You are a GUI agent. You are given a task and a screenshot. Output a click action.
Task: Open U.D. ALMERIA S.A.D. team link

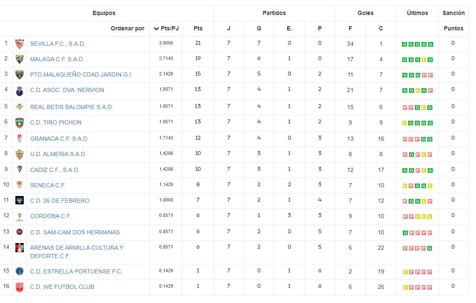(58, 154)
